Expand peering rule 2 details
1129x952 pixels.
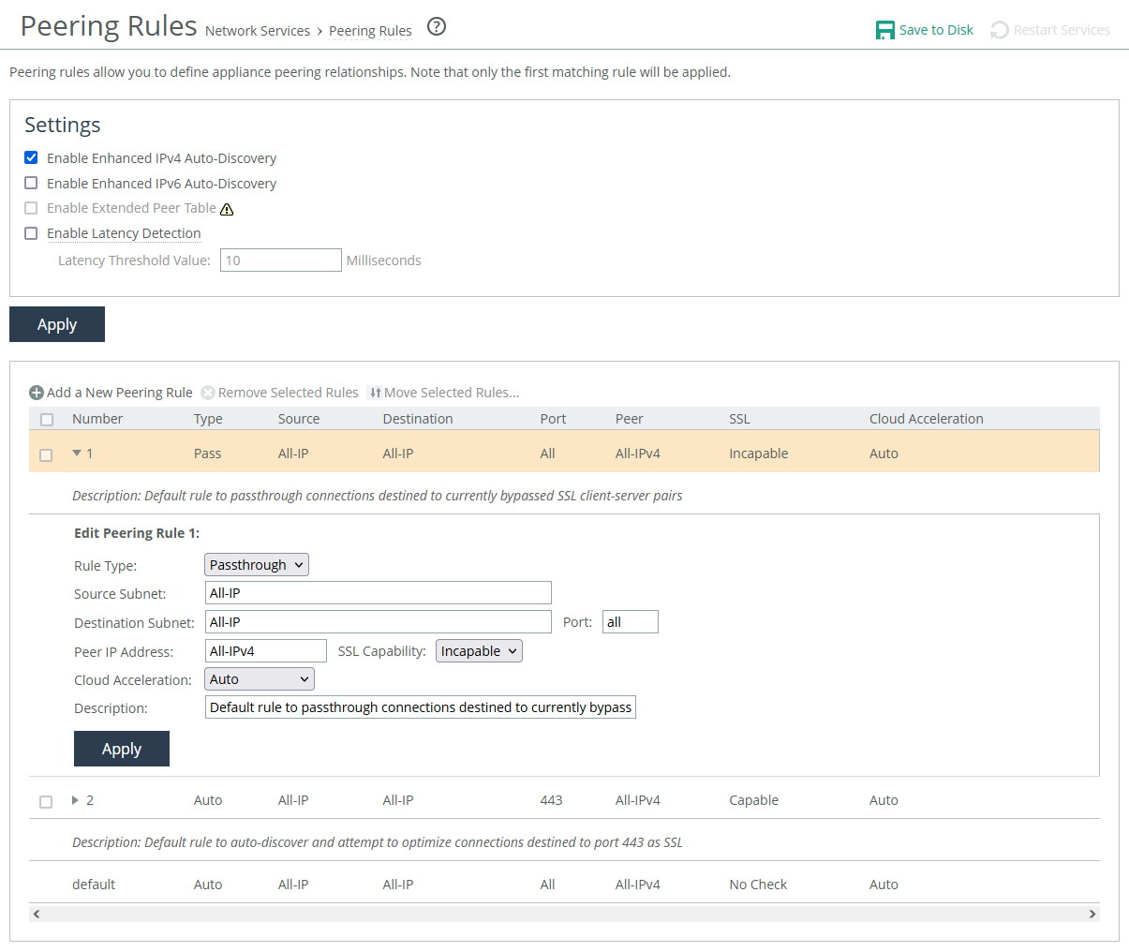(75, 800)
